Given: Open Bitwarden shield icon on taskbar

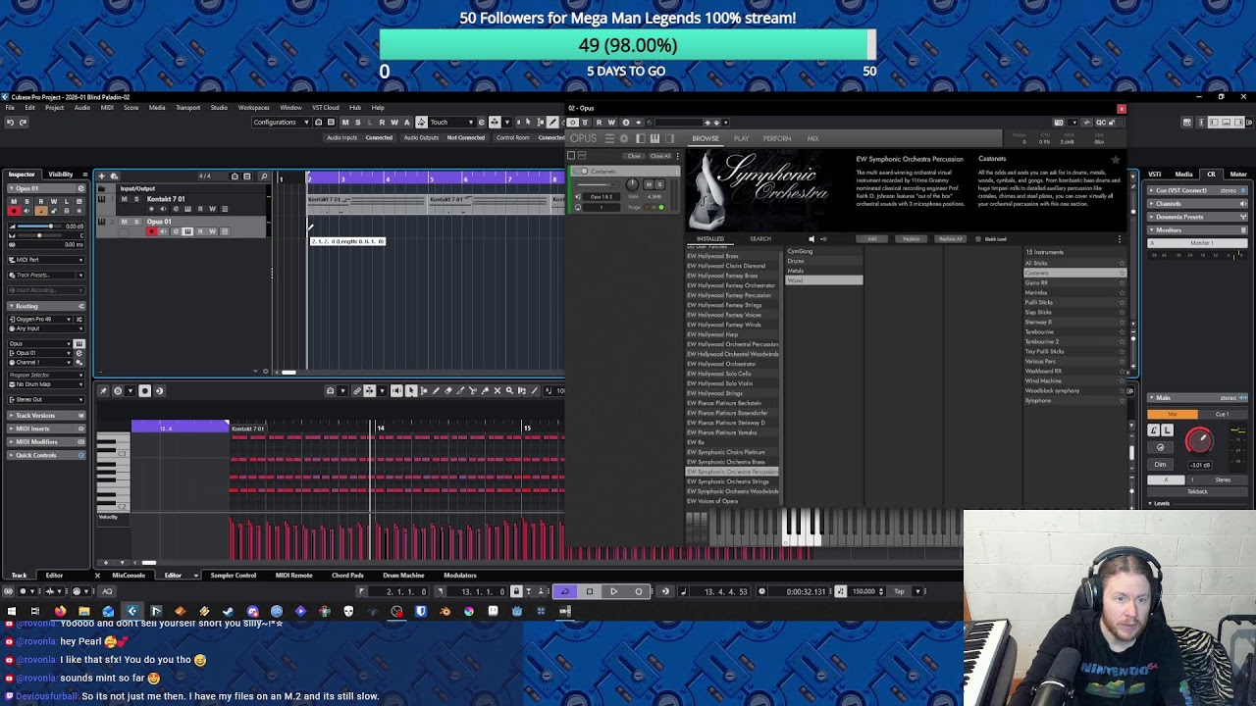Looking at the screenshot, I should click(x=421, y=612).
